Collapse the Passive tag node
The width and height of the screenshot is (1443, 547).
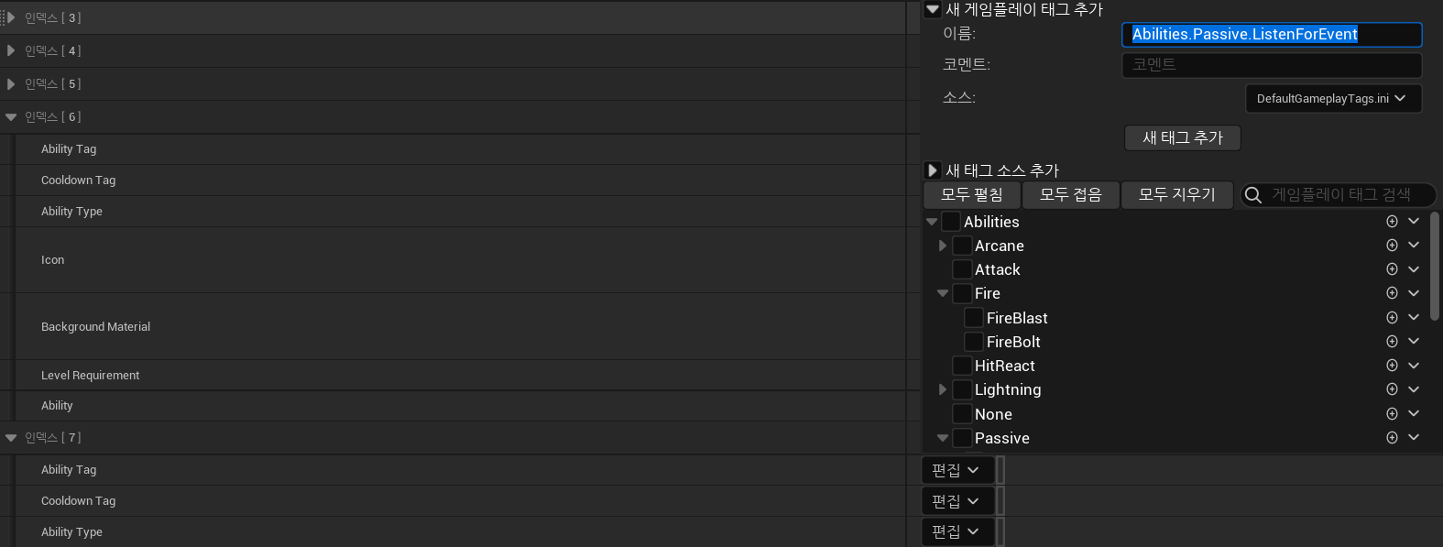pos(943,438)
